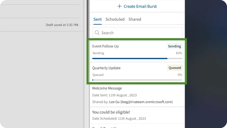Switch to the Sent tab
The width and height of the screenshot is (227, 128).
tap(98, 19)
